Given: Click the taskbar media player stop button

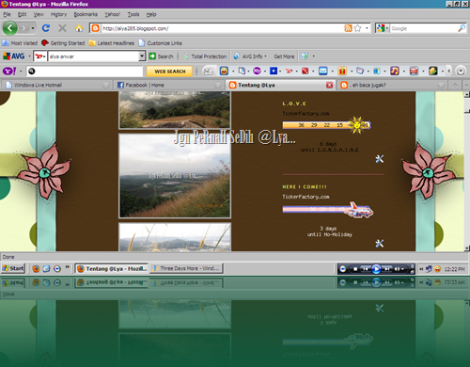Looking at the screenshot, I should tap(355, 269).
